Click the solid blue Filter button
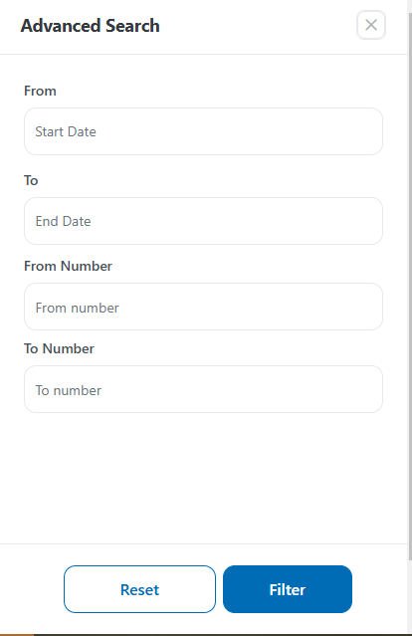 pos(287,589)
